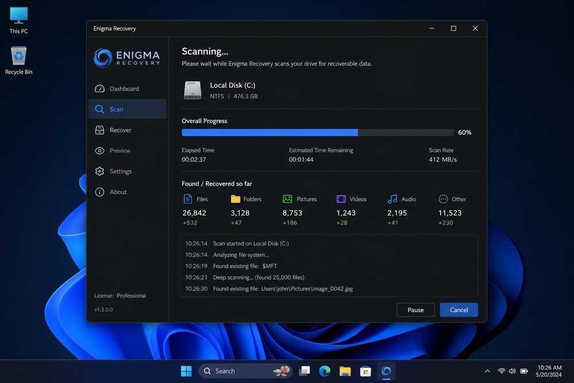This screenshot has width=574, height=383.
Task: Click the Videos count 1,243
Action: click(346, 212)
